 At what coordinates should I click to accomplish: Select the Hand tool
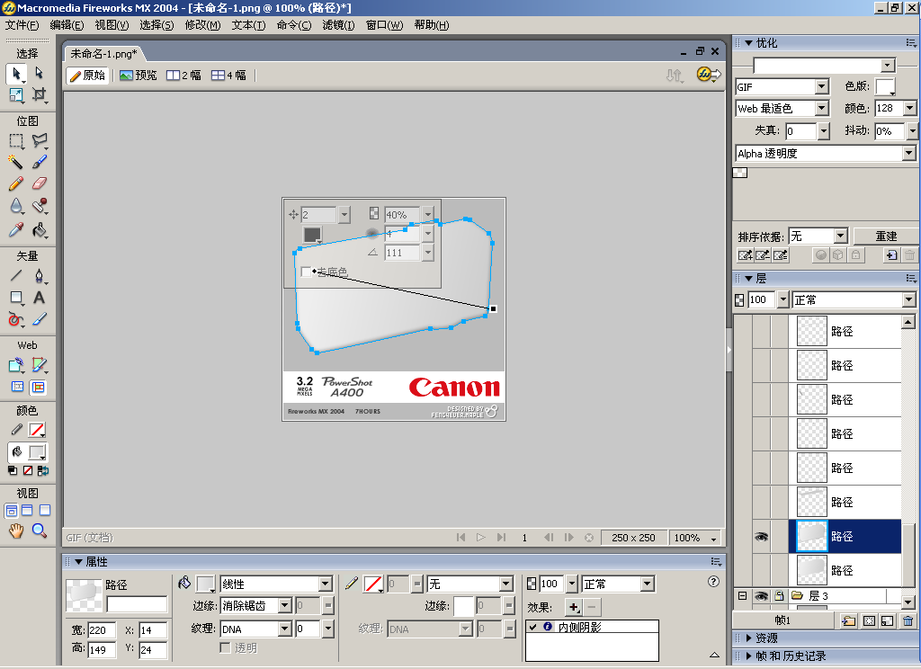coord(16,531)
